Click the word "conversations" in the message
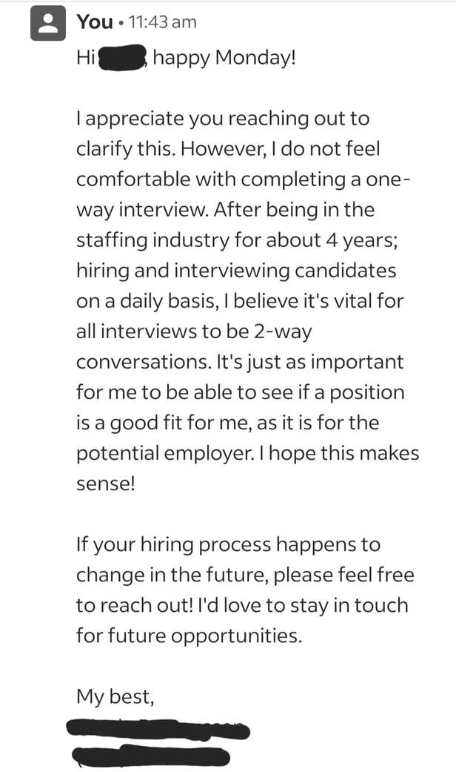This screenshot has height=772, width=456. 144,362
